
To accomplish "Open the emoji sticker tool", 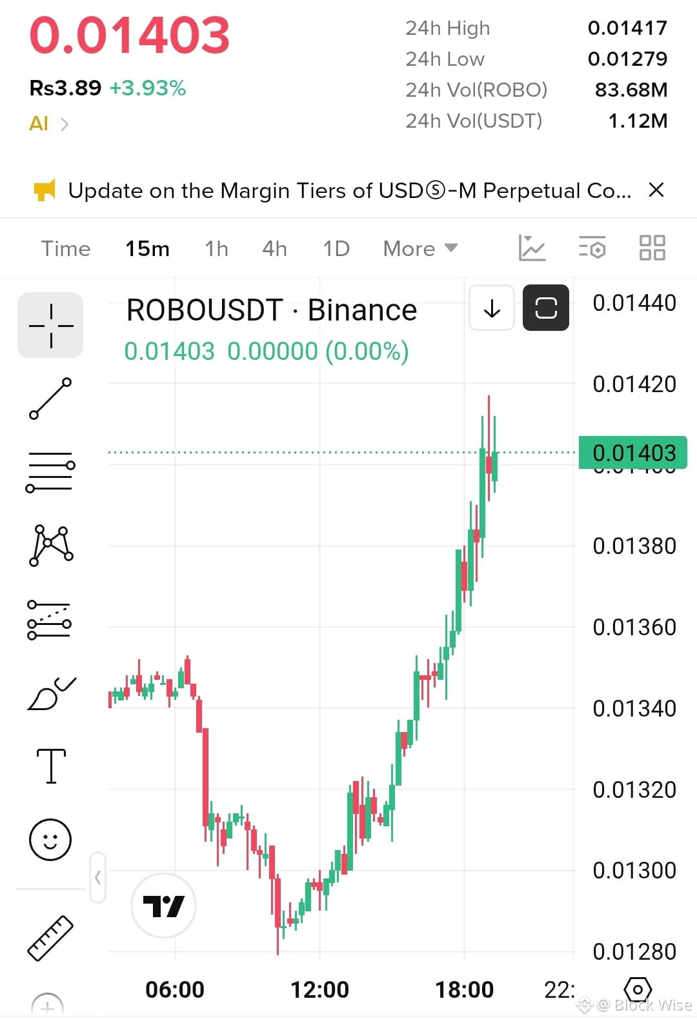I will [x=50, y=840].
